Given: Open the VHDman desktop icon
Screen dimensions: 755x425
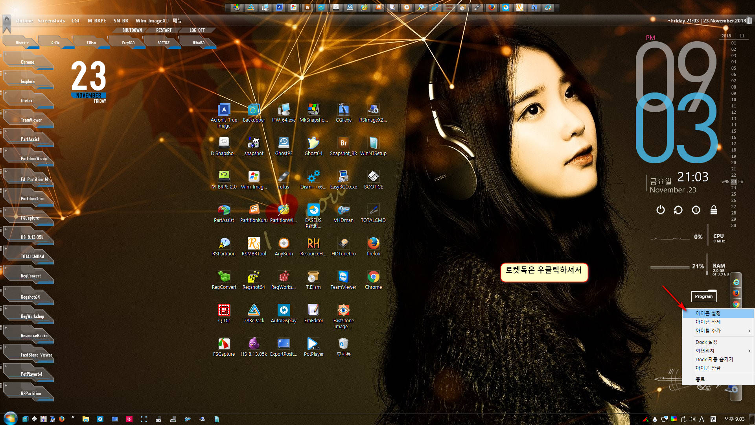Looking at the screenshot, I should click(343, 213).
